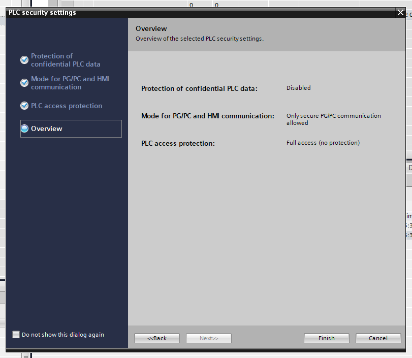412x358 pixels.
Task: Click 'Only secure PG/PC communication allowed' value
Action: [x=333, y=119]
